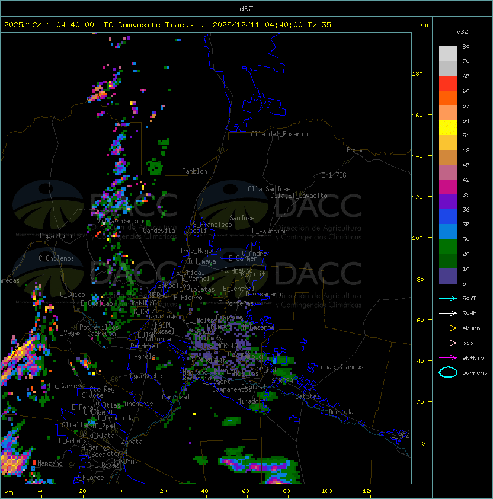Click the 'Ramblon' map label

coord(194,171)
